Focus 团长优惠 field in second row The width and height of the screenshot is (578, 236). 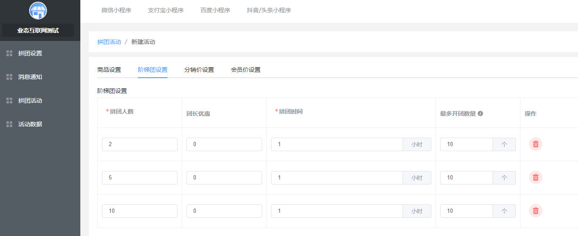[x=224, y=177]
